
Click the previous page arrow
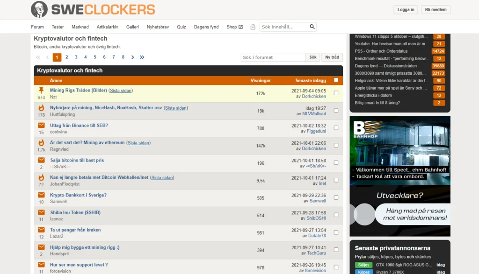pyautogui.click(x=47, y=57)
